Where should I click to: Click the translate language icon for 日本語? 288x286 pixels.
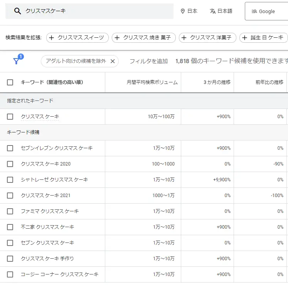212,11
